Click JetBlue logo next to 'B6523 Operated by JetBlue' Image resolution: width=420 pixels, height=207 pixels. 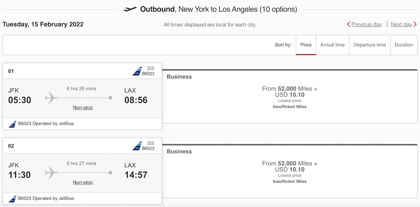pyautogui.click(x=13, y=199)
